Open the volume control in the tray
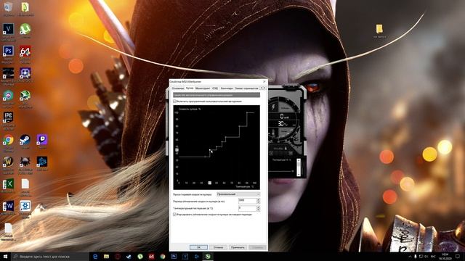This screenshot has width=465, height=261. pyautogui.click(x=426, y=257)
